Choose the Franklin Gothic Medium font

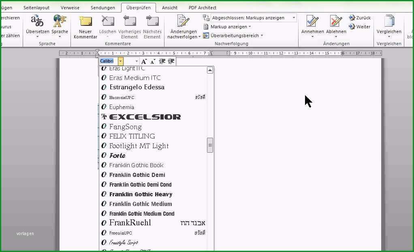[153, 204]
